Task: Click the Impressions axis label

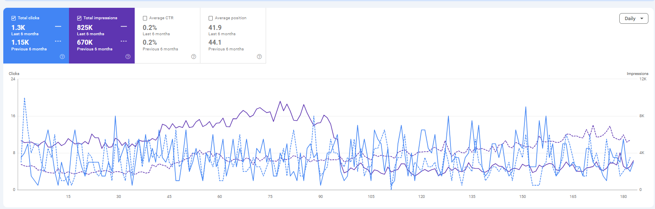Action: (x=637, y=74)
